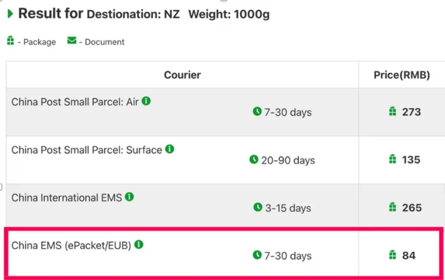Select China Post Small Parcel: Air courier name
This screenshot has height=280, width=445.
[x=75, y=101]
